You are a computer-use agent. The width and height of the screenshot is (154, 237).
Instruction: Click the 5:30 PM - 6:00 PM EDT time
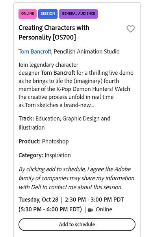tap(50, 209)
